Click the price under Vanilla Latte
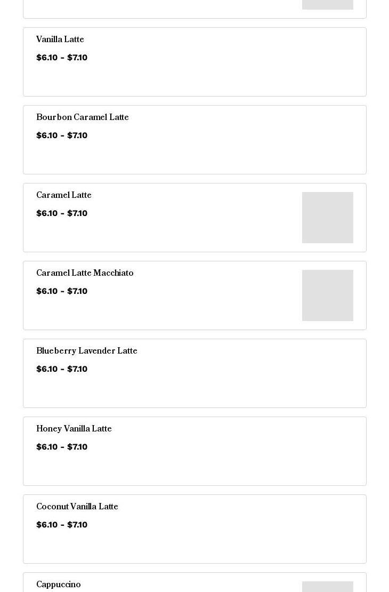Image resolution: width=389 pixels, height=592 pixels. coord(62,58)
